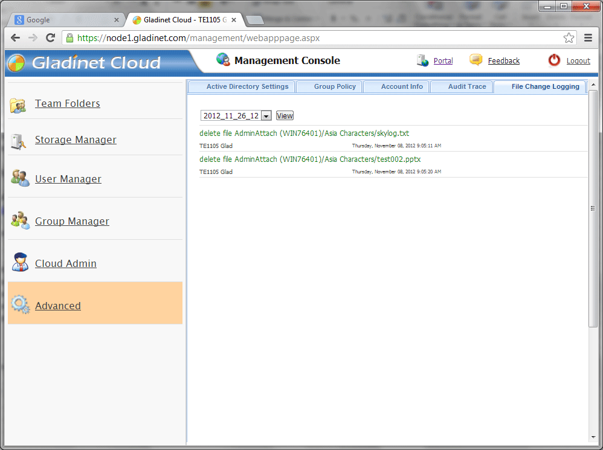
Task: Click the Group Manager icon
Action: [x=19, y=220]
